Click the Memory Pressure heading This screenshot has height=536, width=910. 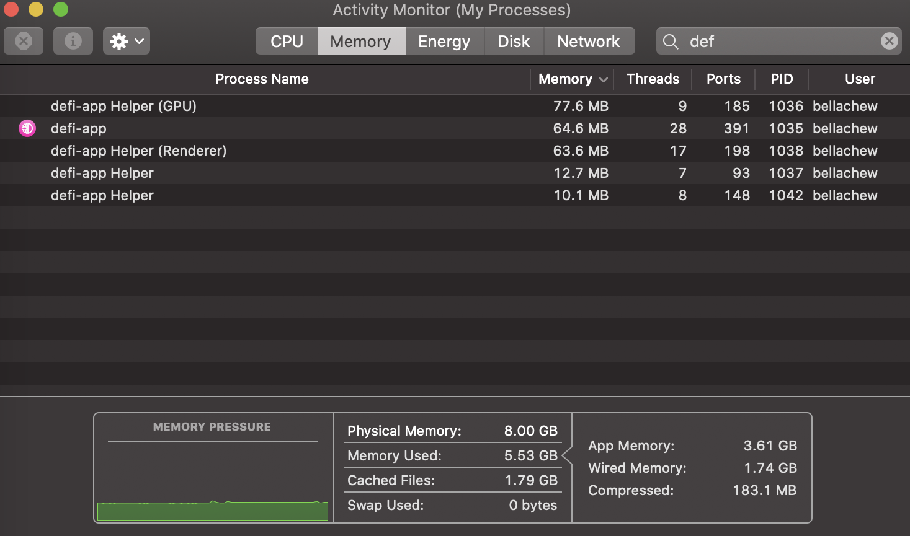click(212, 427)
